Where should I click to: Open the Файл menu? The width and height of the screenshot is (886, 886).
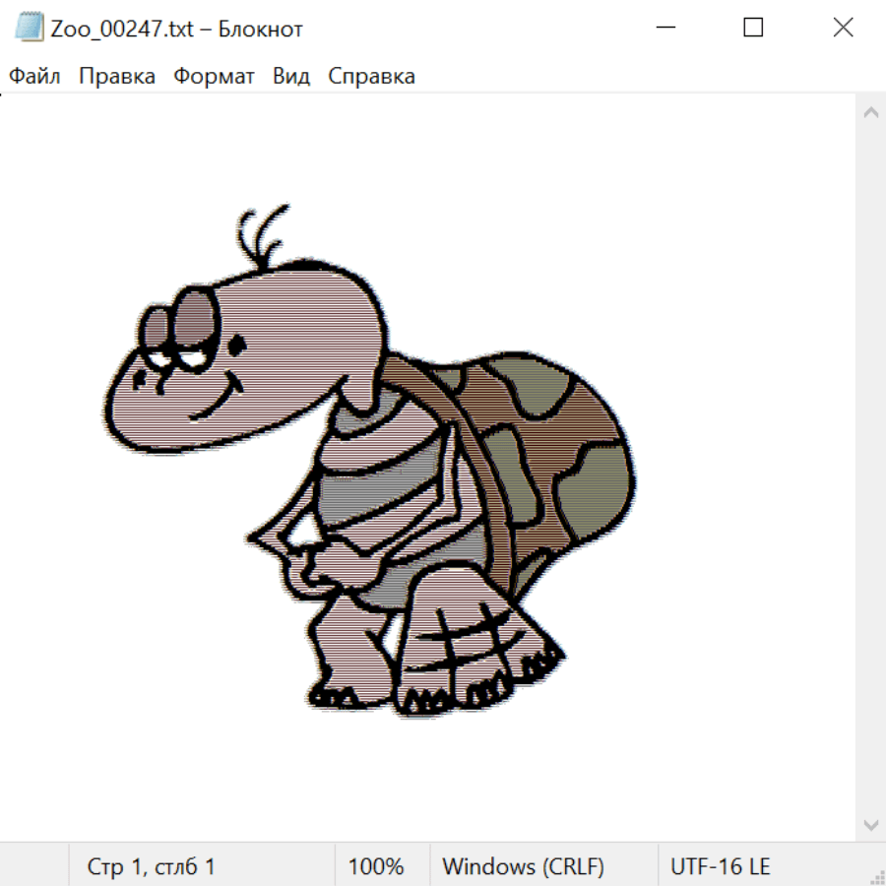point(34,77)
